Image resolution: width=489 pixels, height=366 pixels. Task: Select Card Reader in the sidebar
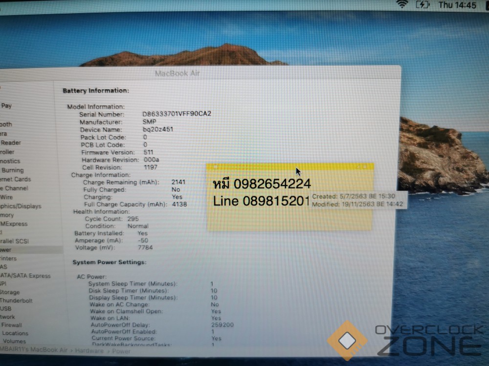(11, 142)
